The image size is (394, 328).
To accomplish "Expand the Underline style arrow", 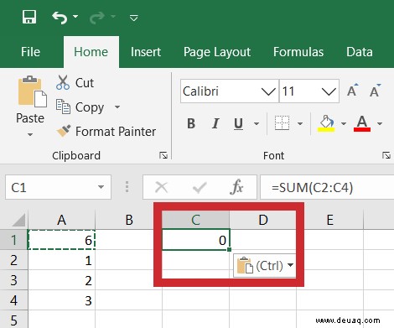I will pyautogui.click(x=257, y=123).
